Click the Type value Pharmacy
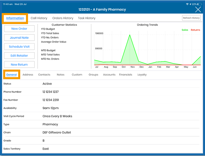Image resolution: width=205 pixels, height=156 pixels. (50, 124)
